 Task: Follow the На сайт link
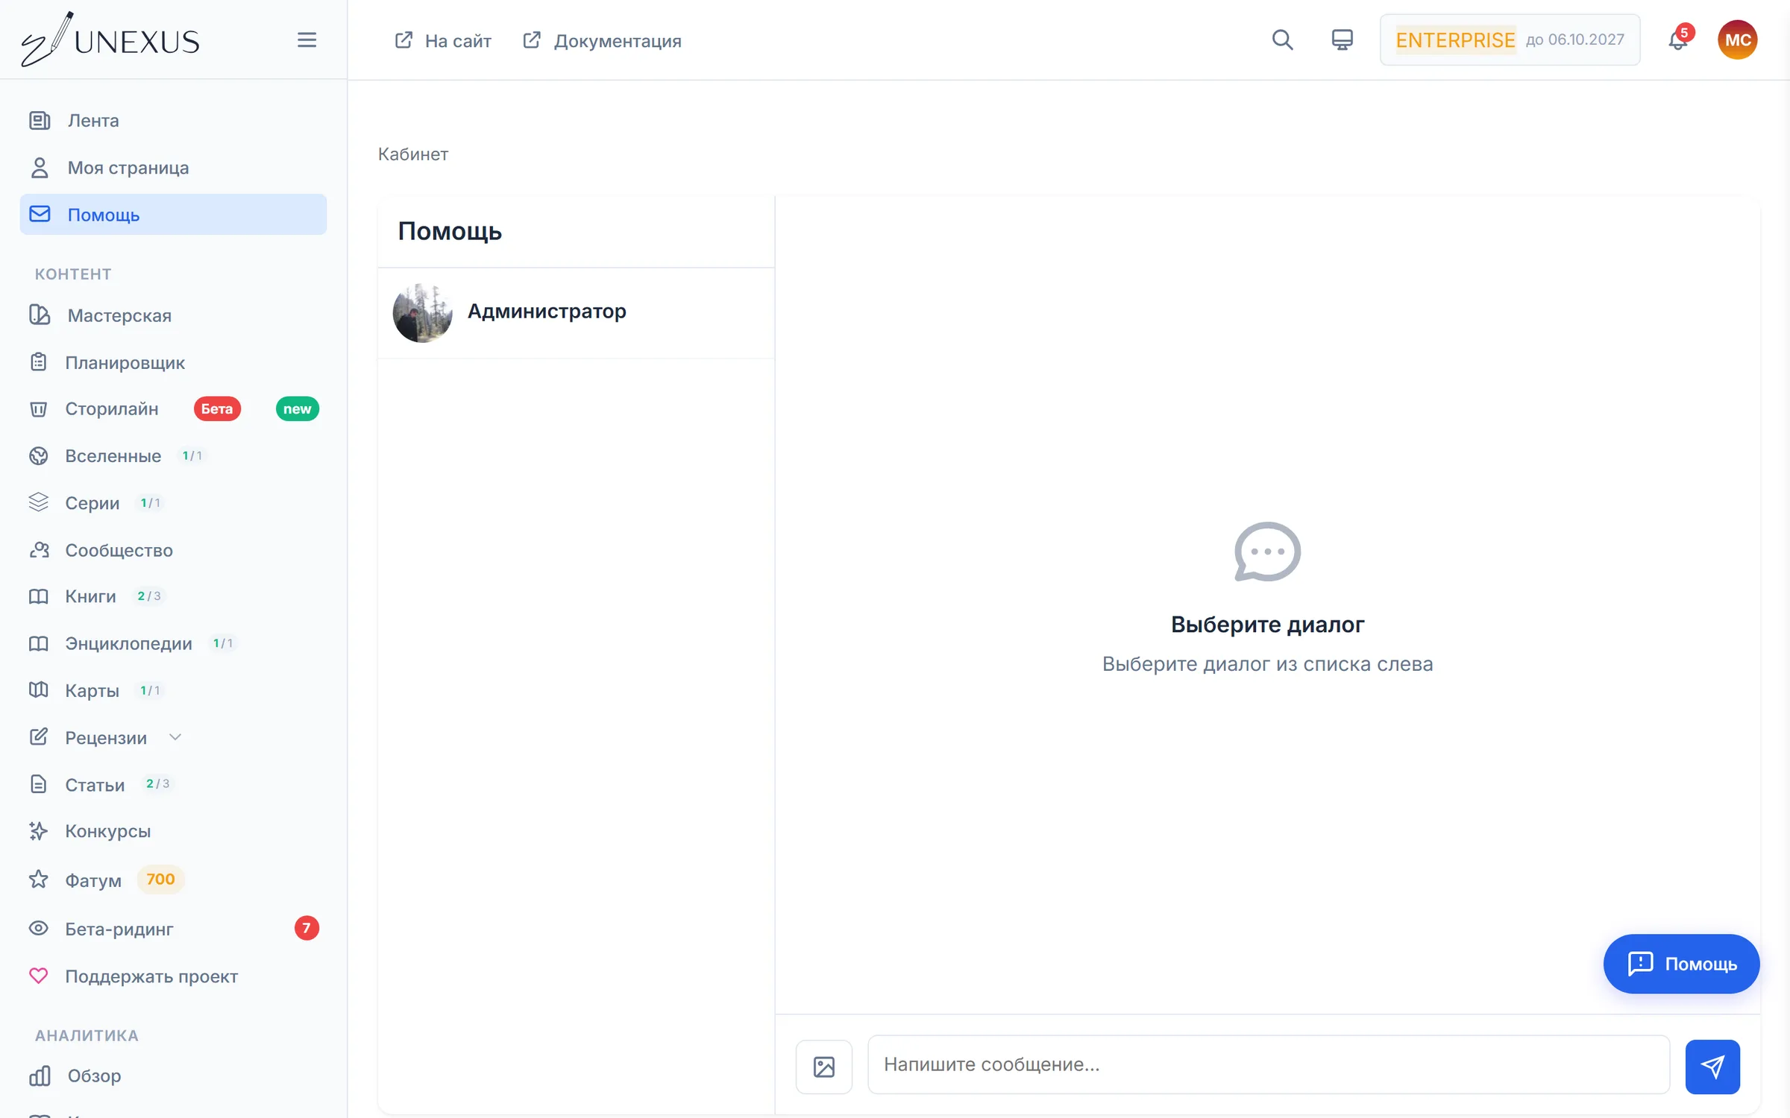coord(443,40)
